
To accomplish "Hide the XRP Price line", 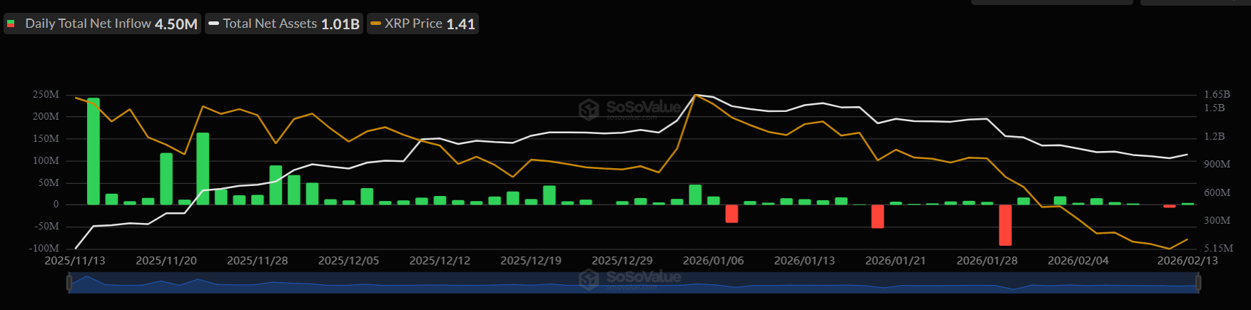I will (422, 24).
